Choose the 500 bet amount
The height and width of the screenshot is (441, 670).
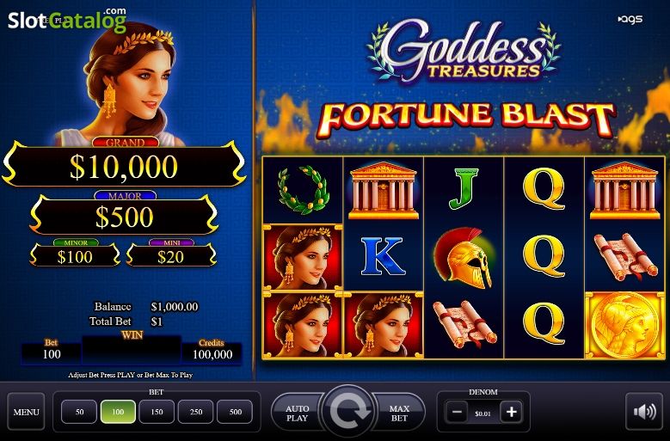235,412
